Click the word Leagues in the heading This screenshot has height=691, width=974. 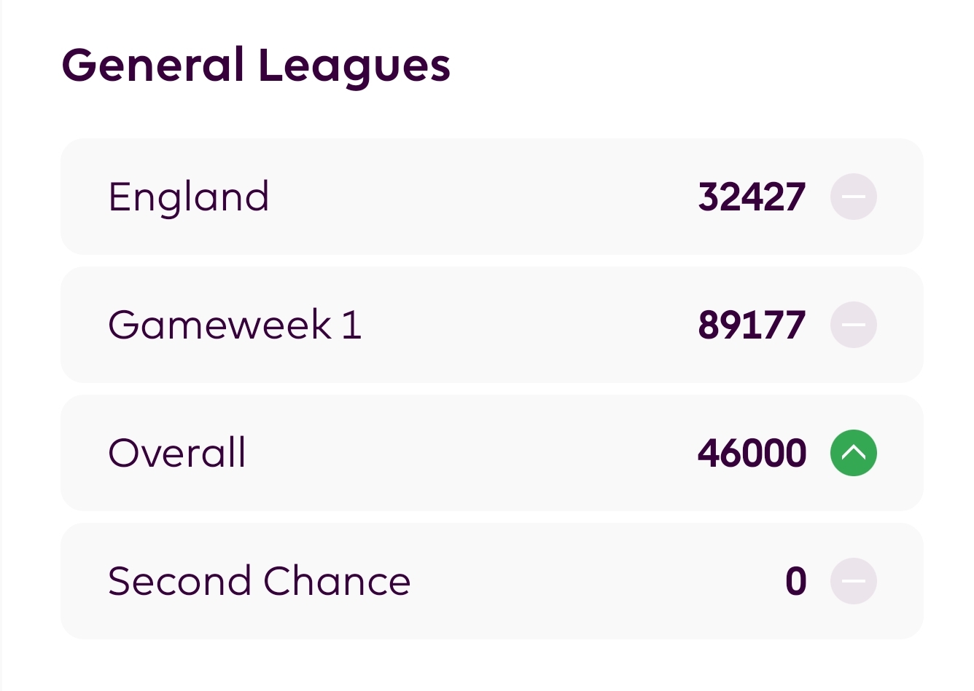(x=354, y=66)
